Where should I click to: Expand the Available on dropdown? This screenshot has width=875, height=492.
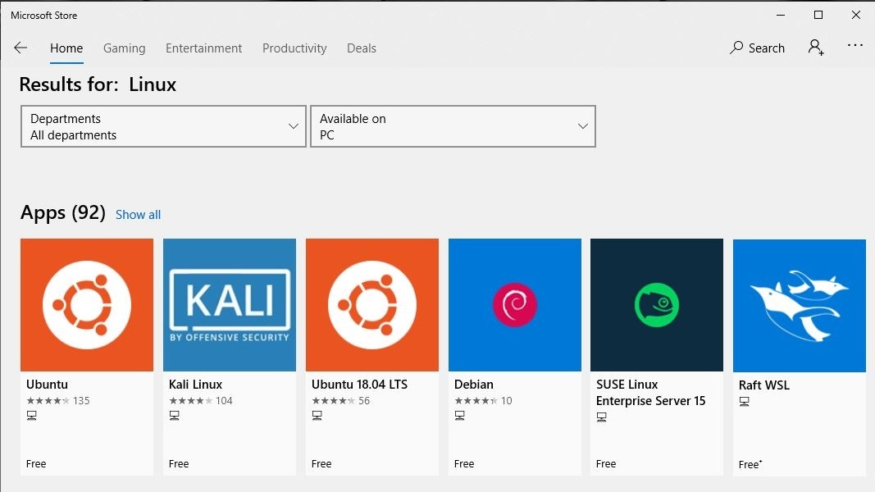click(x=453, y=126)
